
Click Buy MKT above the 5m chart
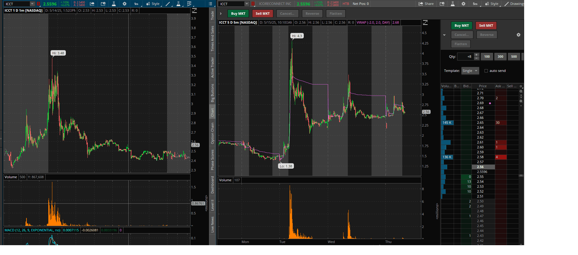(x=238, y=14)
